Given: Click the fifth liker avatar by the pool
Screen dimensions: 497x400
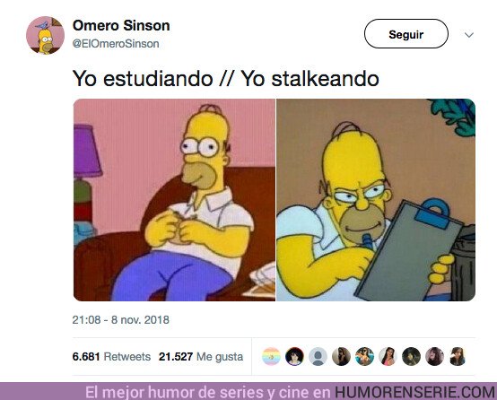Looking at the screenshot, I should 364,356.
